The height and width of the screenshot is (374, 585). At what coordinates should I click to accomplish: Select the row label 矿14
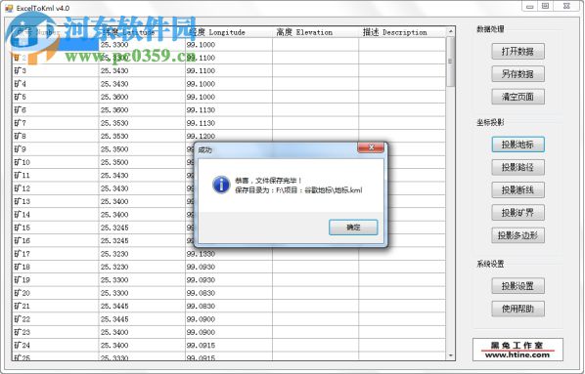(22, 215)
